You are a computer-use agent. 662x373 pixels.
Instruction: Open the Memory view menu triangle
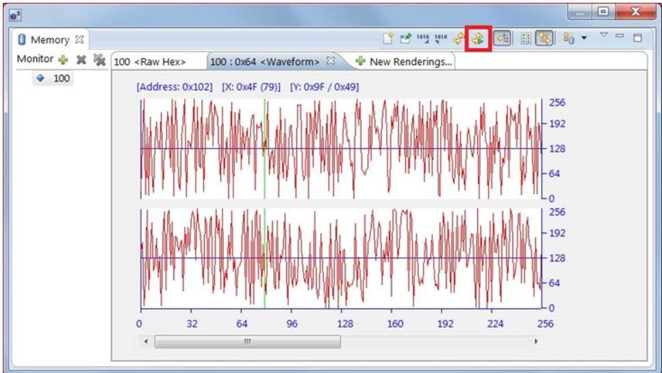604,35
